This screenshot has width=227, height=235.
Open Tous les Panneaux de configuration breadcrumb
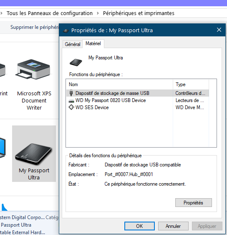tap(50, 13)
